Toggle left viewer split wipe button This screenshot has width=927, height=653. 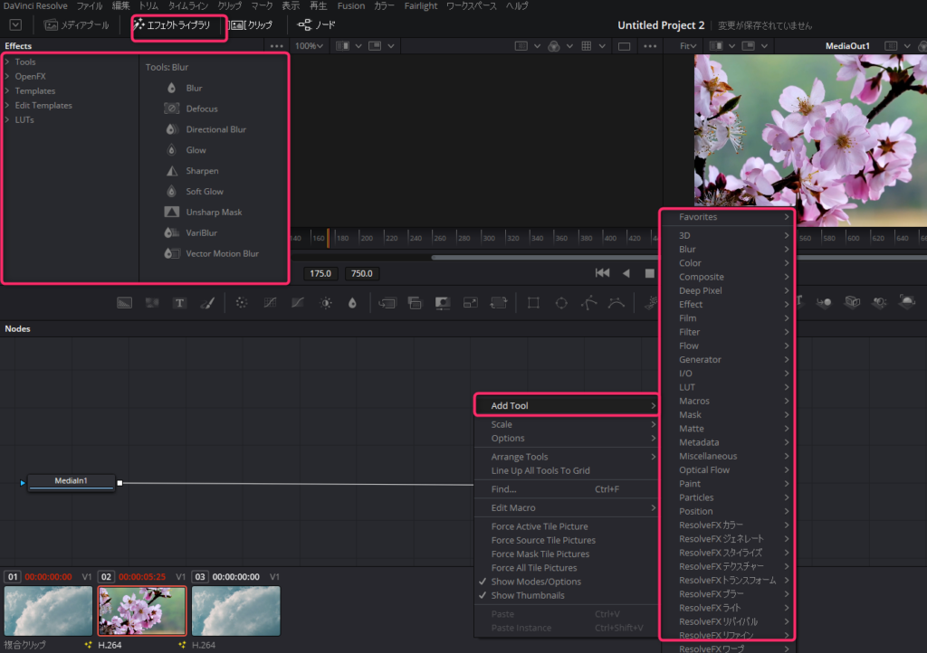343,46
